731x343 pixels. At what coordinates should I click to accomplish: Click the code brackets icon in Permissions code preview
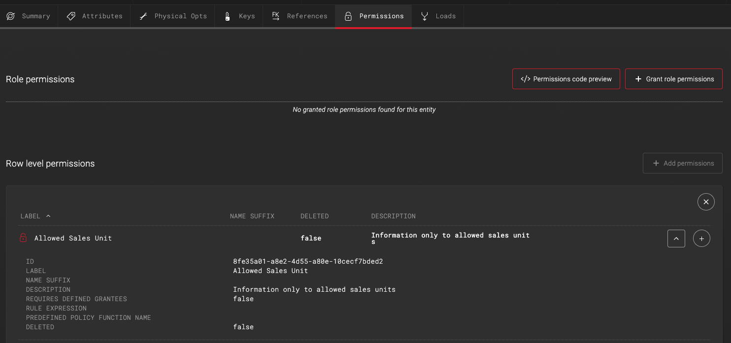pos(525,78)
